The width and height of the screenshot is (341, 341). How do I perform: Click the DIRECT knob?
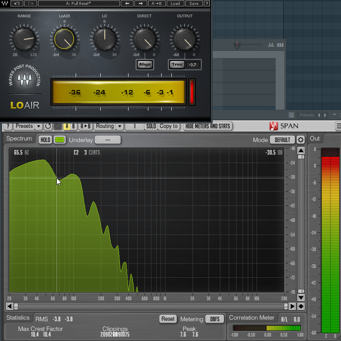144,39
